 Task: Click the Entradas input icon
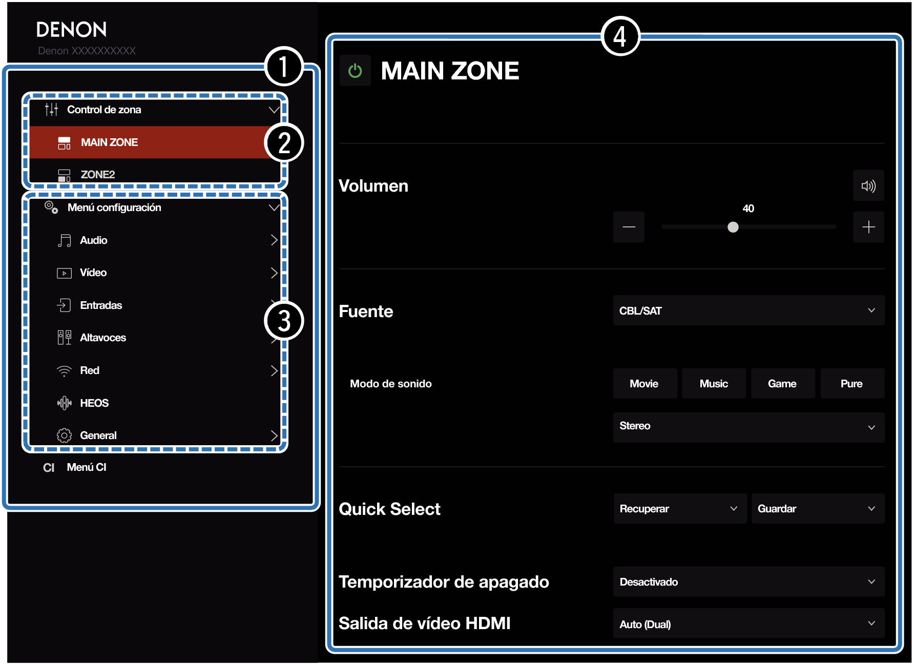[64, 305]
